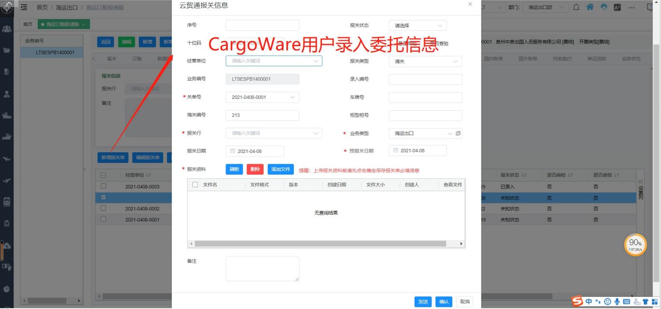Click the 录入编号 input field
The width and height of the screenshot is (661, 309).
[425, 79]
